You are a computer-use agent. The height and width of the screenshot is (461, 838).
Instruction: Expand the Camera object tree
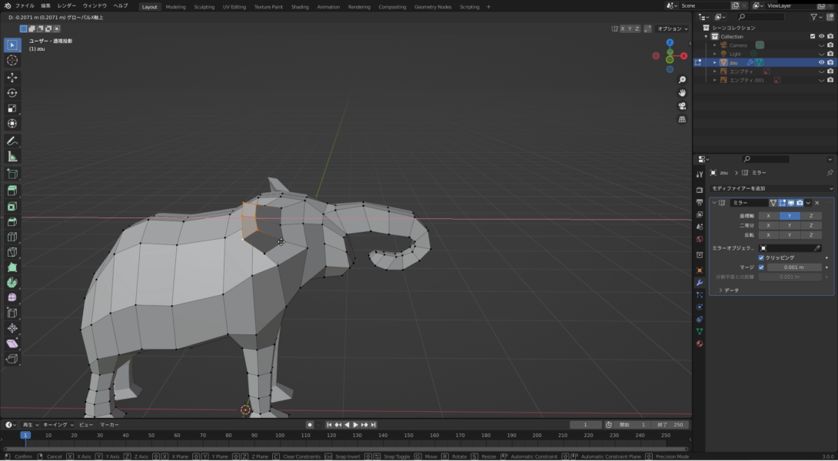pos(714,45)
